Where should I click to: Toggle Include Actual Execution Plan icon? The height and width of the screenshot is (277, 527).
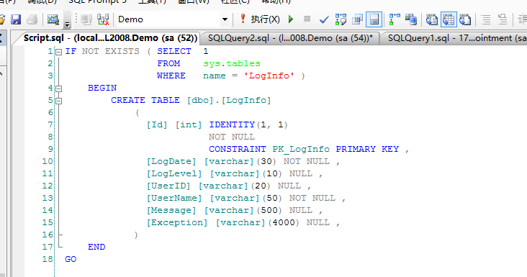tap(395, 19)
